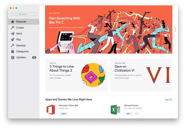Image resolution: width=186 pixels, height=129 pixels.
Task: Open the Categories icon in sidebar
Action: (12, 52)
